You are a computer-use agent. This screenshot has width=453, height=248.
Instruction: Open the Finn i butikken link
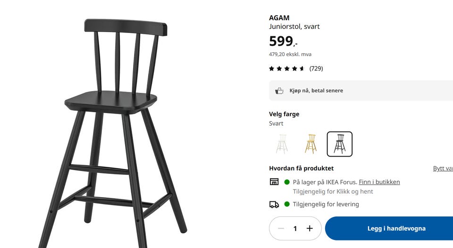click(x=379, y=182)
